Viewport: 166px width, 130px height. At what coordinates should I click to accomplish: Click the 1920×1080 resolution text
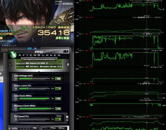(44, 27)
